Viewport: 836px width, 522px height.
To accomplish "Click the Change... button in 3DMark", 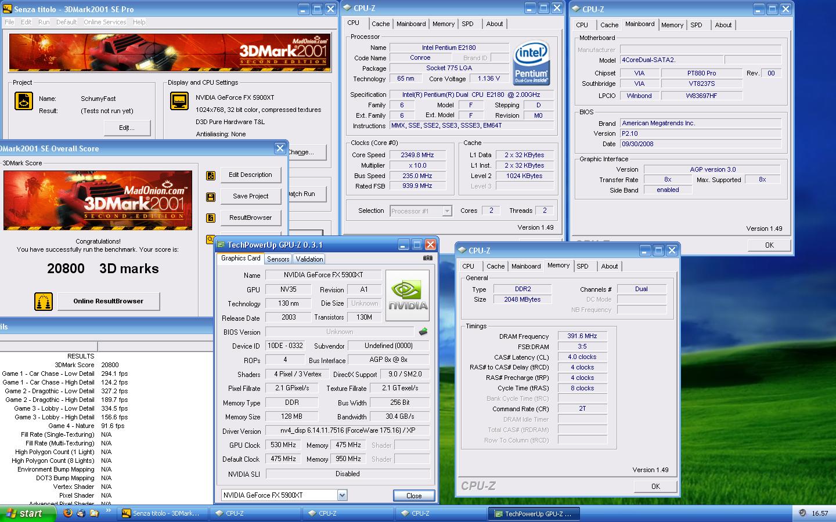I will tap(307, 152).
